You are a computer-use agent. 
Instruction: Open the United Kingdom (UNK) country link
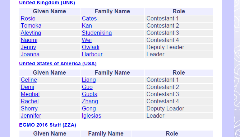coord(47,3)
